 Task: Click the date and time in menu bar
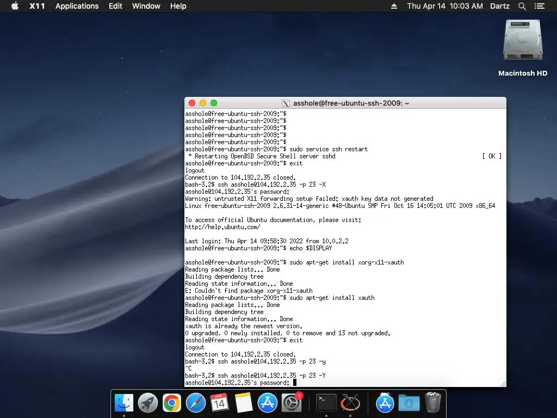point(445,6)
